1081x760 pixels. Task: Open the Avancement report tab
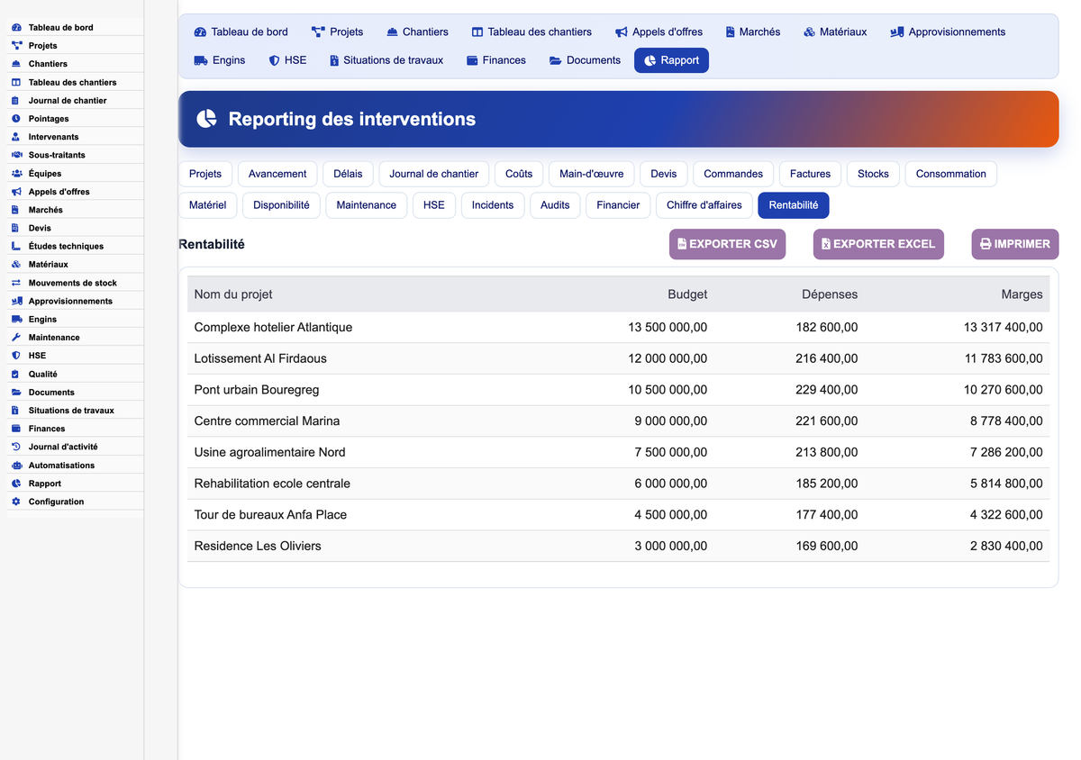(x=277, y=174)
